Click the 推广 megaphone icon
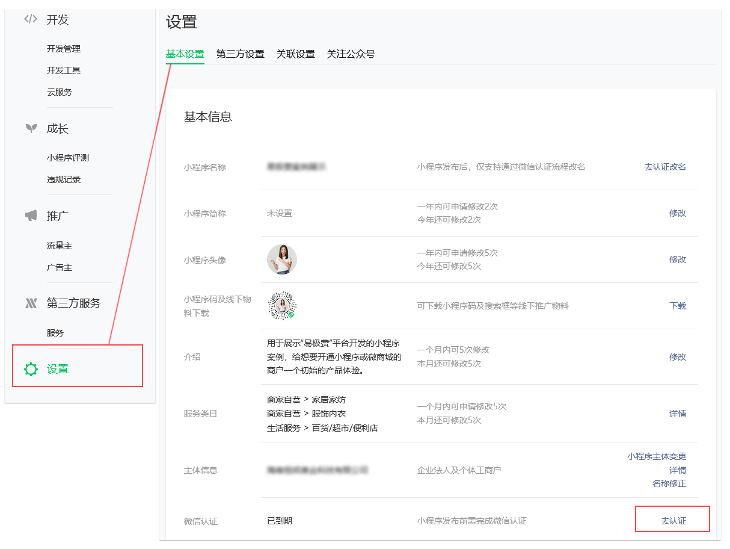Image resolution: width=730 pixels, height=549 pixels. click(31, 216)
